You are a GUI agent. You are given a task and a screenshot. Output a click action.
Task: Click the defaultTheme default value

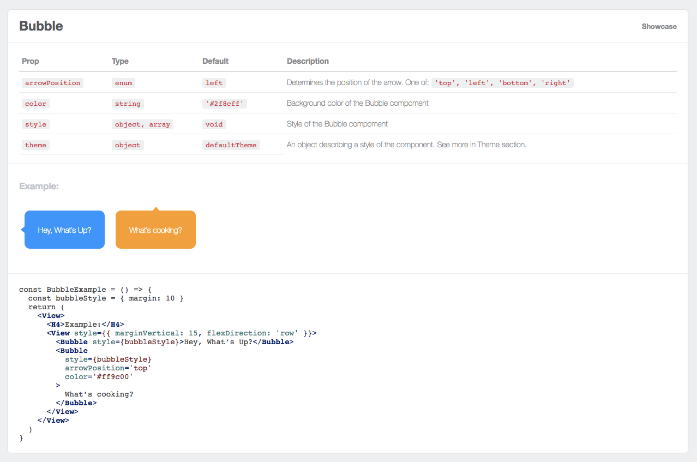pos(231,145)
